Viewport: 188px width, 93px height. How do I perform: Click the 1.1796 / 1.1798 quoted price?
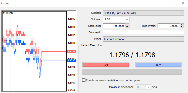132,55
